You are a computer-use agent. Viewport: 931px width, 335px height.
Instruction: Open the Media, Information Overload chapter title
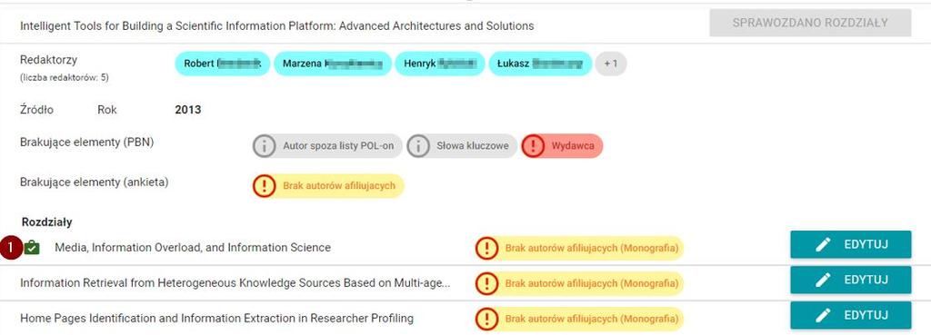pos(193,248)
